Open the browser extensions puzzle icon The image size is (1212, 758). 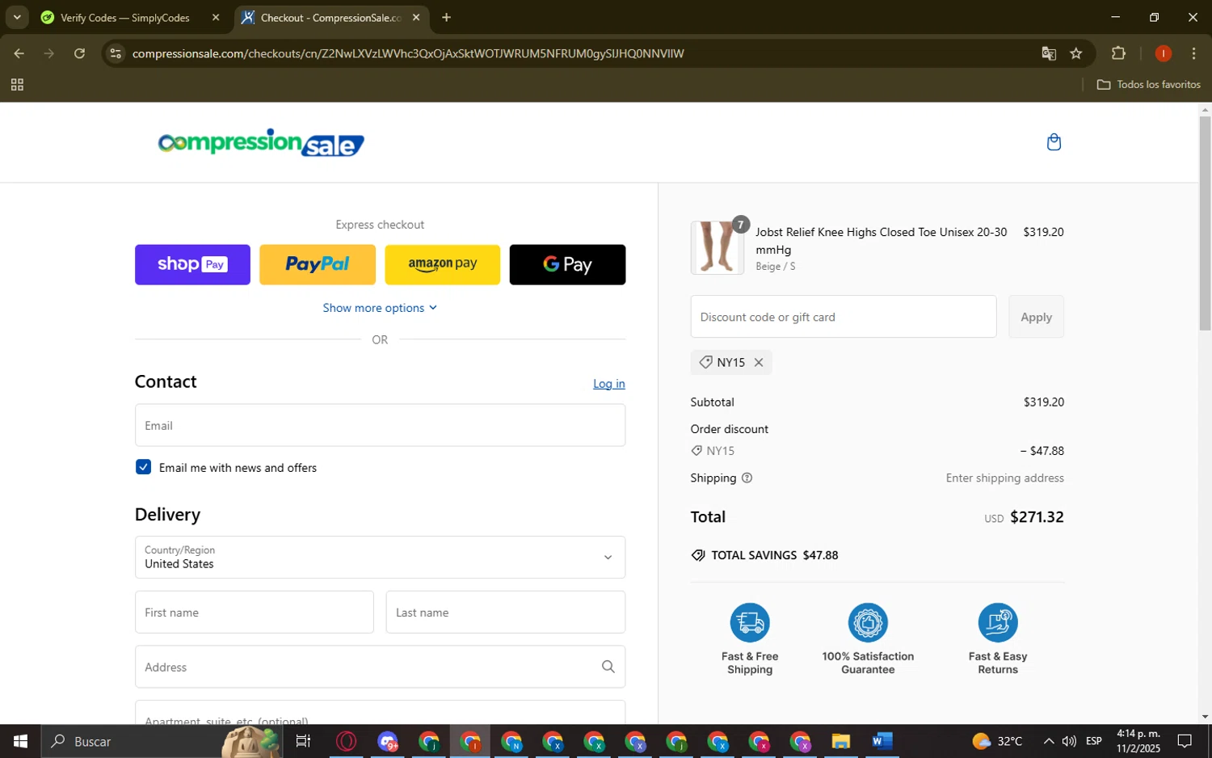coord(1118,53)
